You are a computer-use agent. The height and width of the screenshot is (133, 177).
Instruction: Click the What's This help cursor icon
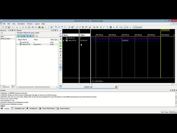tap(72, 27)
